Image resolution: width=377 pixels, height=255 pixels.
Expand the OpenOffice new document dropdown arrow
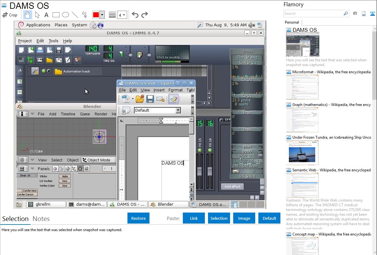(133, 99)
